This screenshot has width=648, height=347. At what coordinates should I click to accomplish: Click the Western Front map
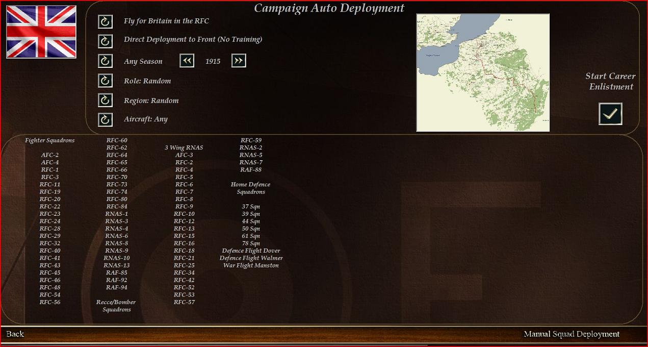pyautogui.click(x=483, y=72)
